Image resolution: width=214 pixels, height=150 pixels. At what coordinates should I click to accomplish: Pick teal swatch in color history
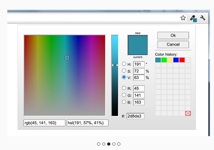click(x=158, y=60)
